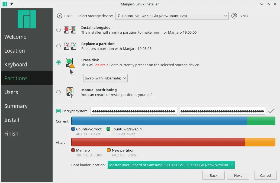
Task: Click the Install alongside disk icon
Action: tap(70, 30)
